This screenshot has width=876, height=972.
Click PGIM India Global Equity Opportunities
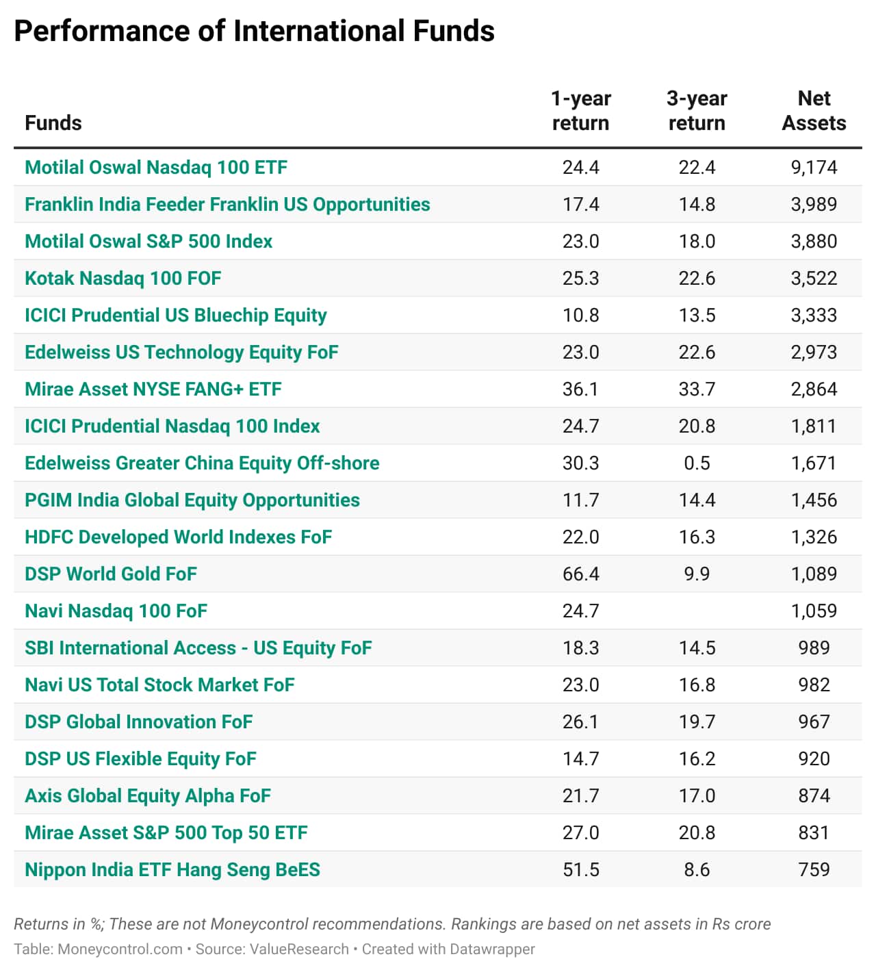click(x=192, y=500)
